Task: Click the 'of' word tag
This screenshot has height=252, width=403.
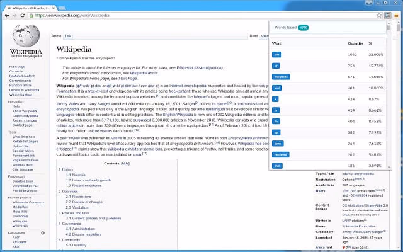Action: (276, 66)
